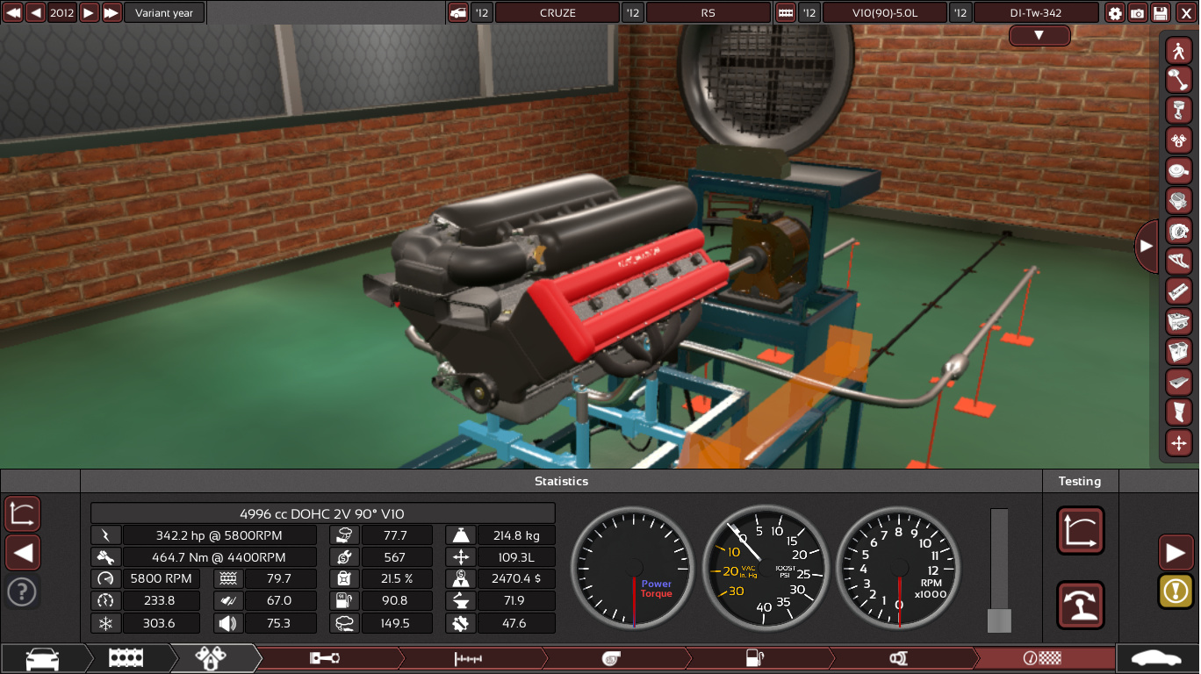Switch to the fuel system tab
Image resolution: width=1201 pixels, height=674 pixels.
point(755,658)
